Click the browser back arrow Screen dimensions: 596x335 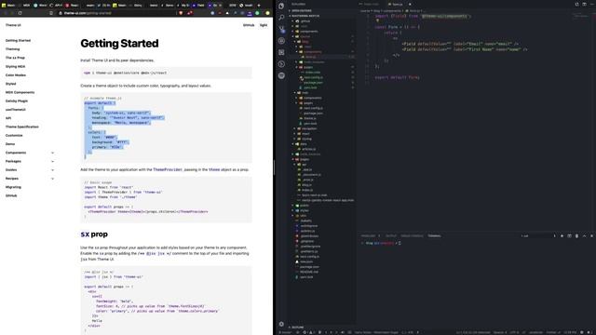[x=5, y=13]
